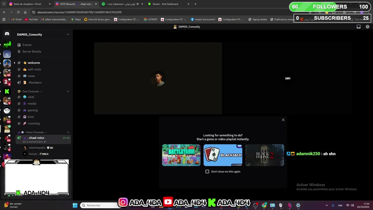Launch the Blackjack activity
373x210 pixels.
223,155
